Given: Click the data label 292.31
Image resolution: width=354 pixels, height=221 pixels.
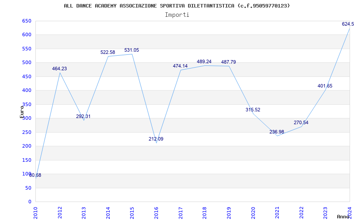Looking at the screenshot, I should 83,117.
